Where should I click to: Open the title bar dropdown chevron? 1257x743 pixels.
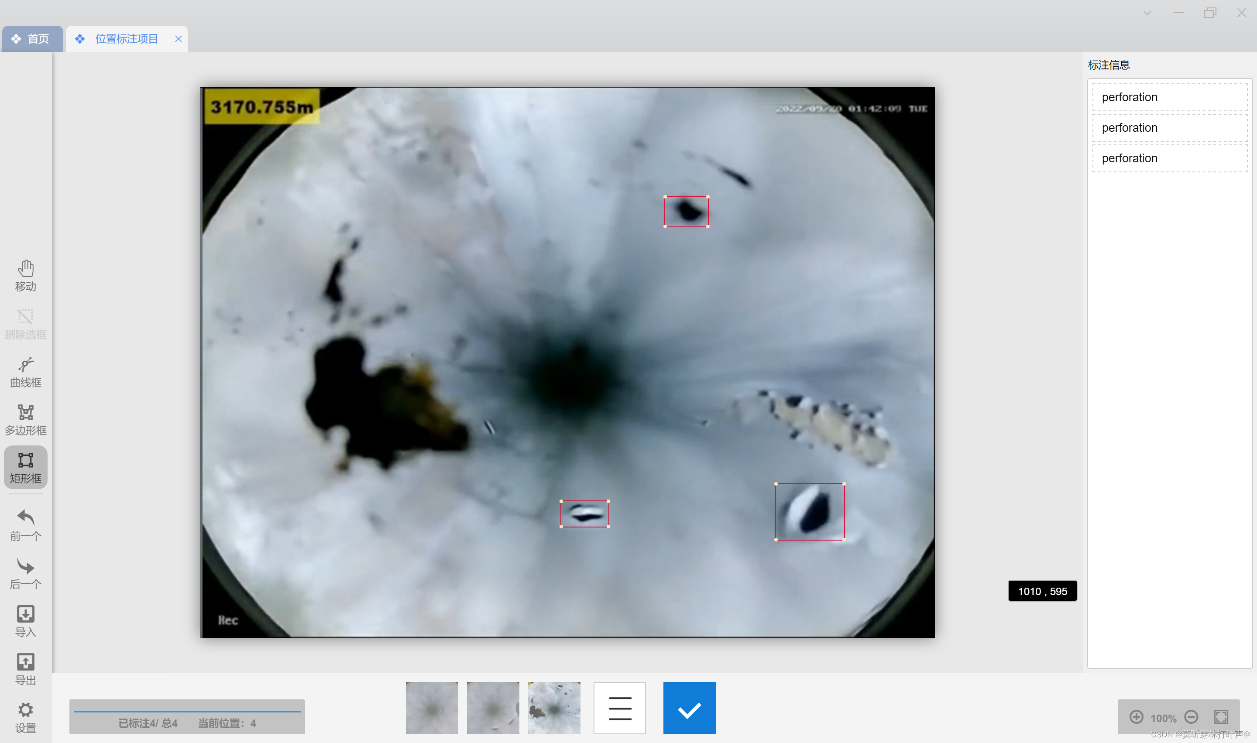pos(1147,13)
